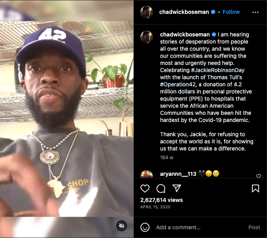Open chadwickboseman profile from header username
Screen dimensions: 267x238
184,12
